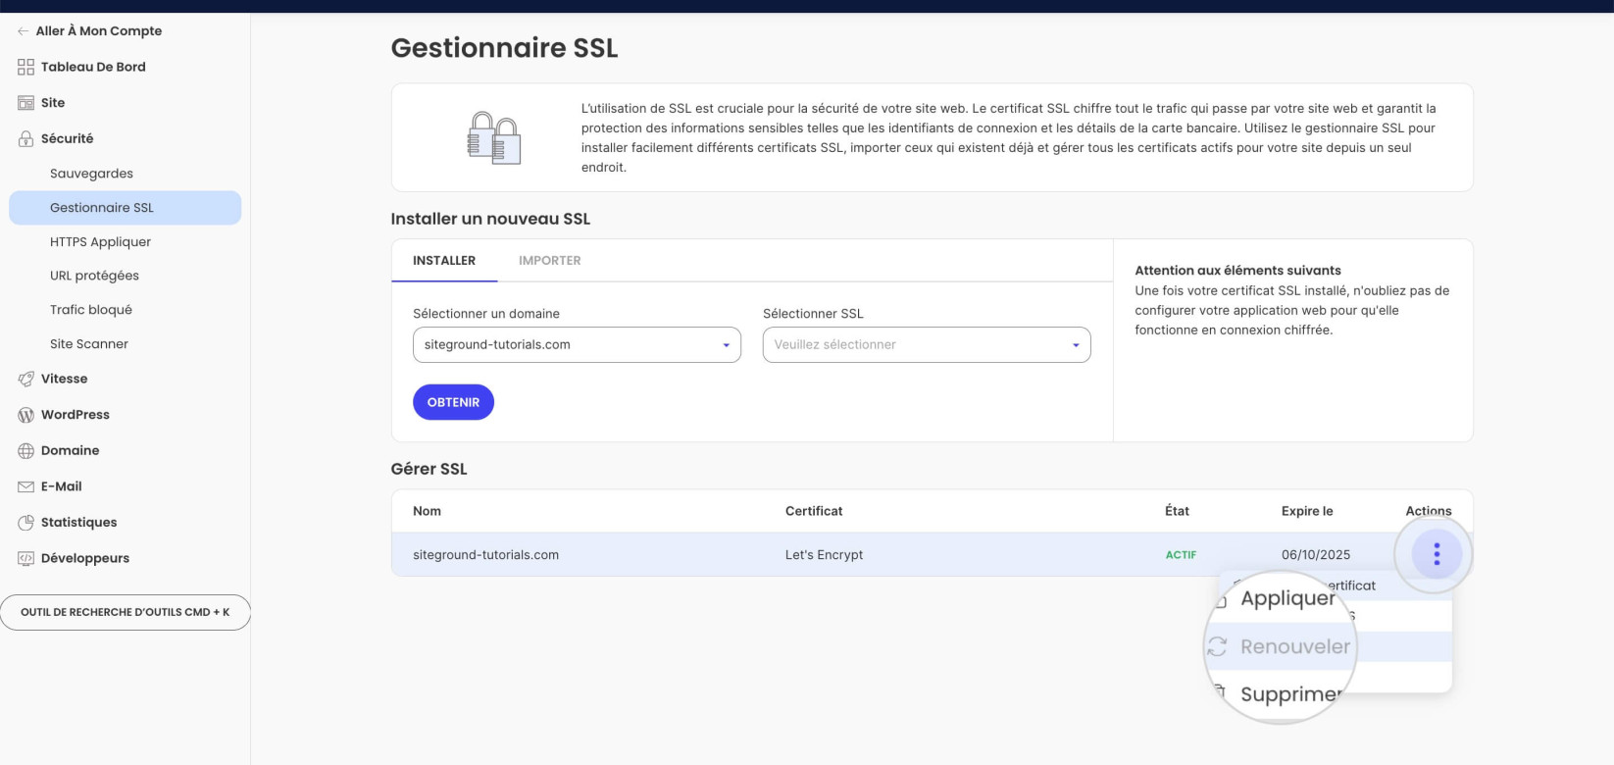The height and width of the screenshot is (765, 1614).
Task: Expand the Vitesse section
Action: click(64, 379)
